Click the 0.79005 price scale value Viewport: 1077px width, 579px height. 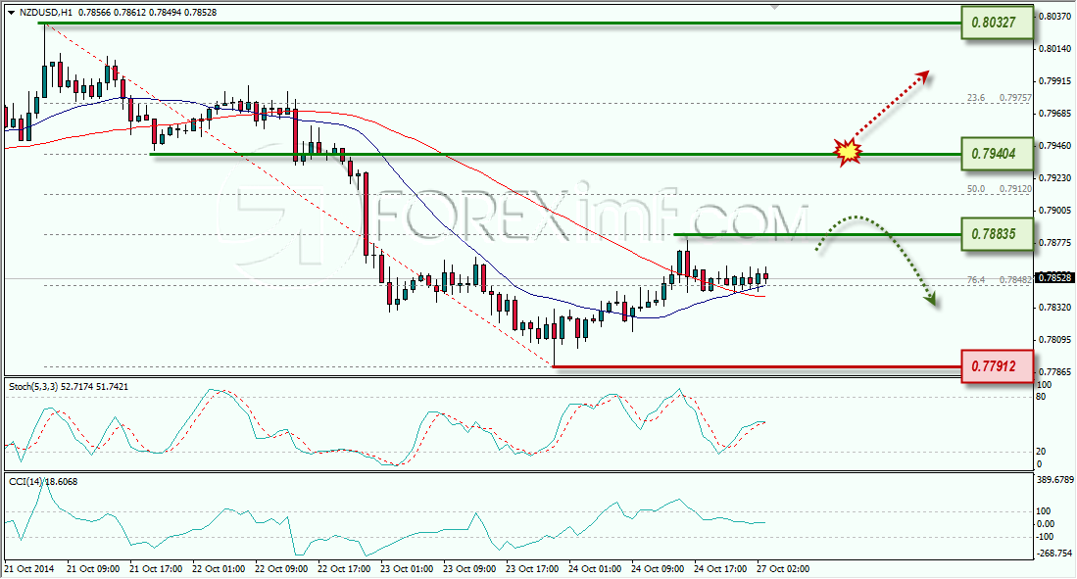point(1054,211)
